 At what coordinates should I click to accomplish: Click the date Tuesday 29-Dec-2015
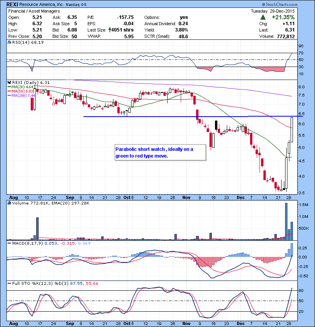273,11
